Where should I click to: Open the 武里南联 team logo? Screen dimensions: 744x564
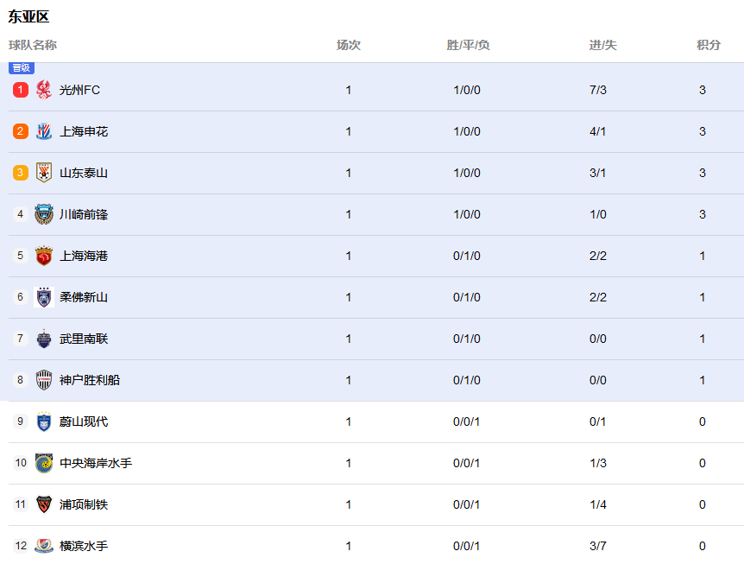[44, 339]
